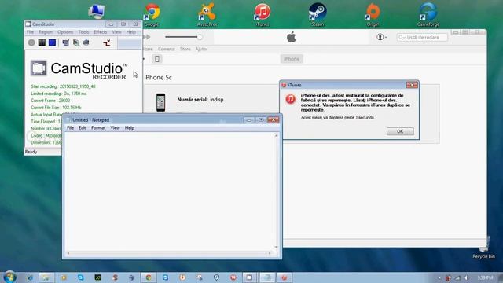Viewport: 503px width, 283px height.
Task: Open Origin desktop shortcut
Action: pyautogui.click(x=373, y=14)
